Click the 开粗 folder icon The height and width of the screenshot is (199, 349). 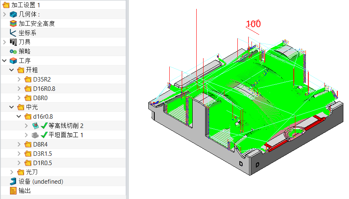(21, 70)
